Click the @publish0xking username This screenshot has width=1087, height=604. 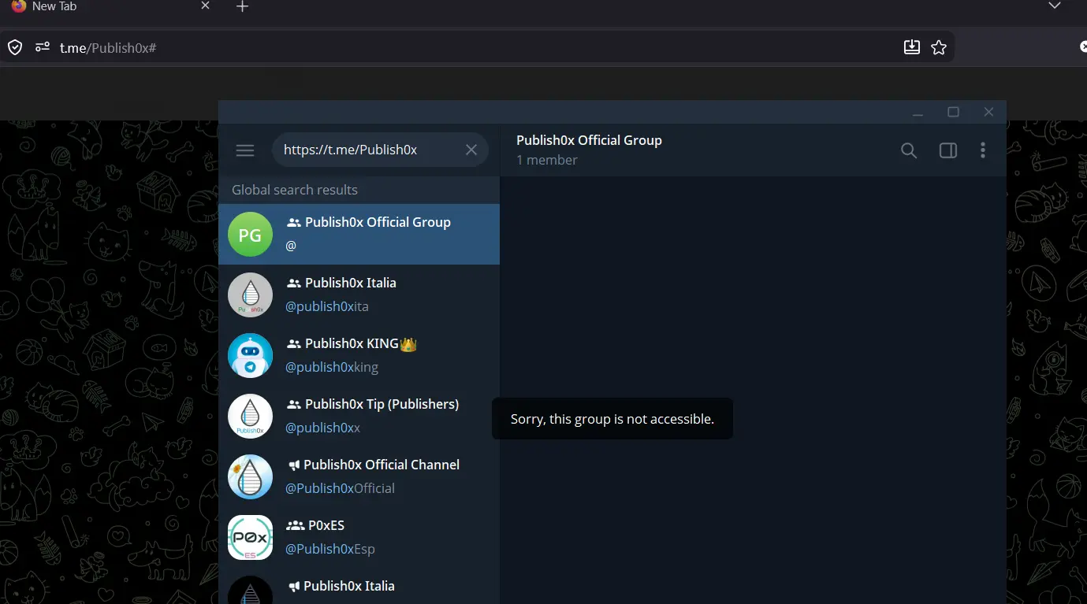pyautogui.click(x=331, y=367)
